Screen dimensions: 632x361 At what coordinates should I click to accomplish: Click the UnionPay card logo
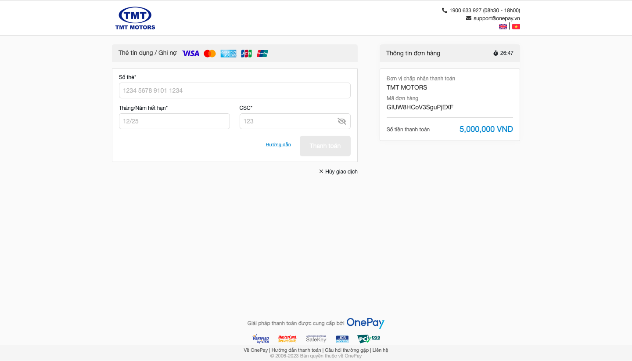pos(262,53)
